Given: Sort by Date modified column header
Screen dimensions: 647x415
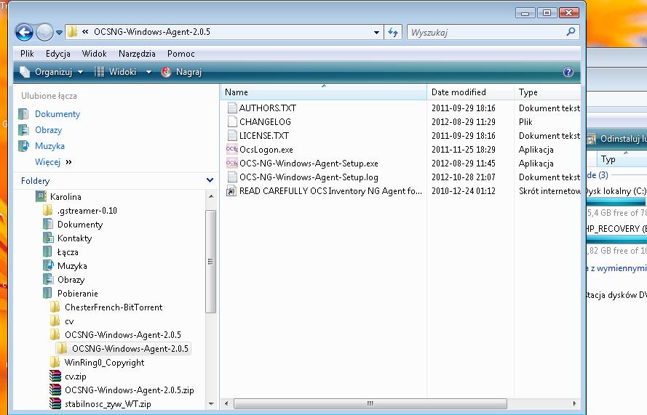Looking at the screenshot, I should point(470,92).
